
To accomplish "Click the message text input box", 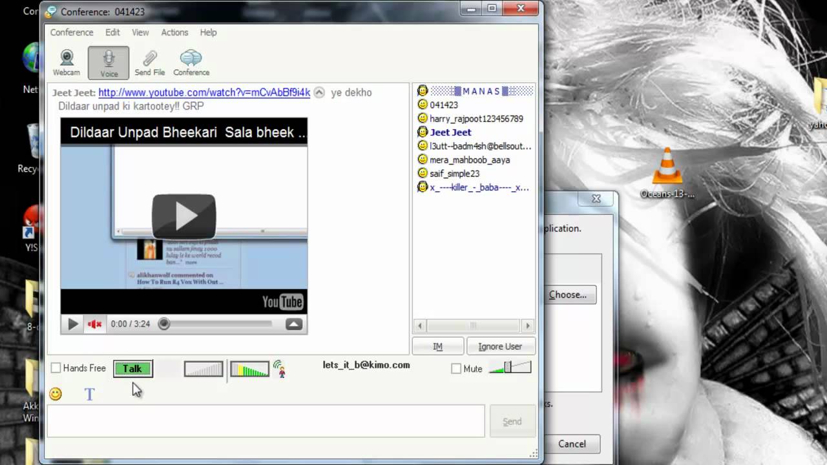I will [266, 421].
